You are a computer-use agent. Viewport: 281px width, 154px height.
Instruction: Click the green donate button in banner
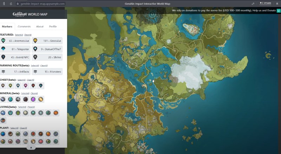click(x=279, y=11)
